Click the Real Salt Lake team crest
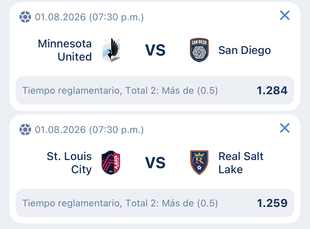The image size is (310, 229). tap(199, 162)
